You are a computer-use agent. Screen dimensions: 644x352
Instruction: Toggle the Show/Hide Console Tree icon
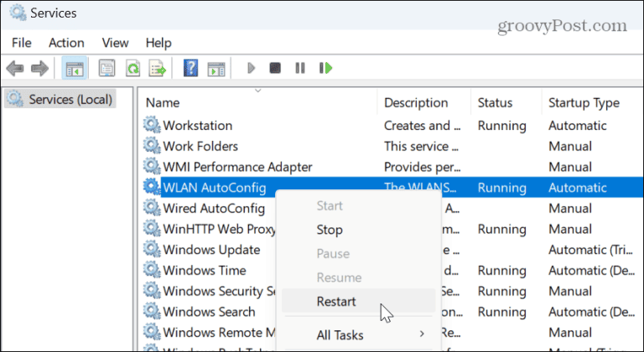[x=75, y=68]
